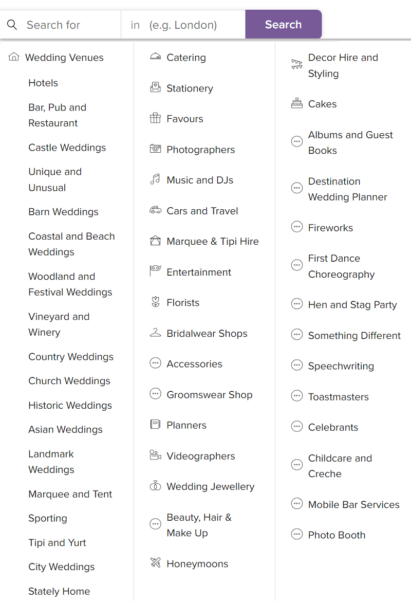The height and width of the screenshot is (601, 411).
Task: Open Hen and Stag Party link
Action: (352, 304)
